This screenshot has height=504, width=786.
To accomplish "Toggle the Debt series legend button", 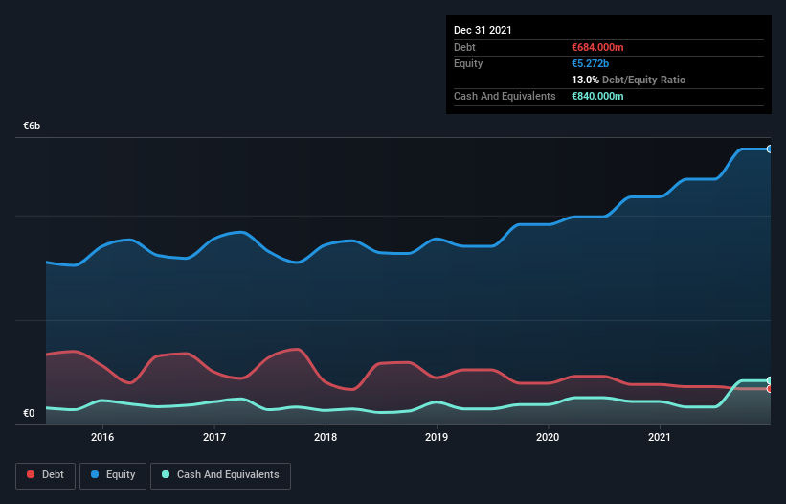I will [x=45, y=475].
